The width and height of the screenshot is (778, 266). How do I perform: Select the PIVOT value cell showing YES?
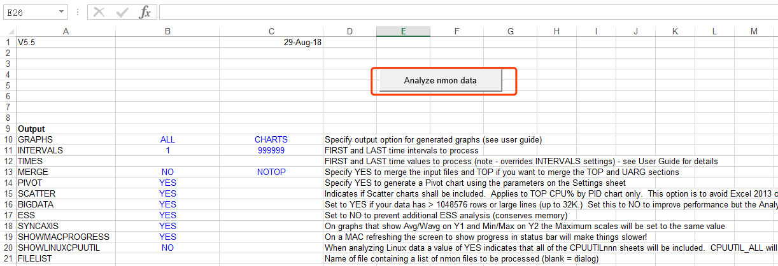pos(167,183)
